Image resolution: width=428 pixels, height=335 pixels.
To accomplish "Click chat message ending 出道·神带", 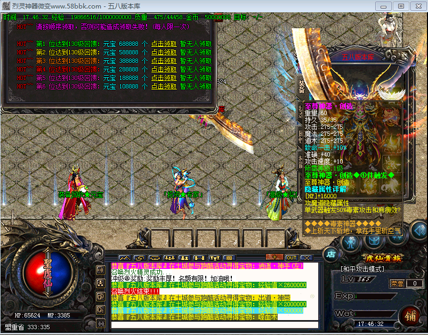I will coord(200,298).
